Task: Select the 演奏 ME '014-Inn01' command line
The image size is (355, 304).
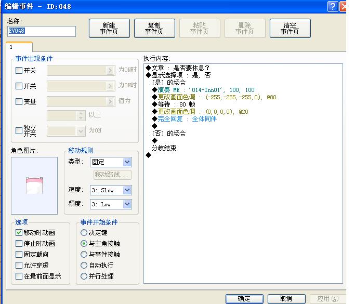Action: click(203, 90)
